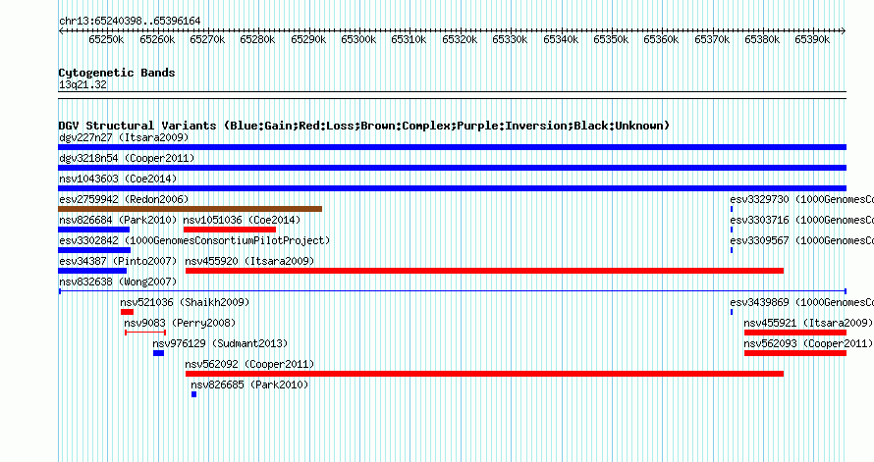Click the 65390k ruler tick label
The width and height of the screenshot is (874, 462).
812,39
